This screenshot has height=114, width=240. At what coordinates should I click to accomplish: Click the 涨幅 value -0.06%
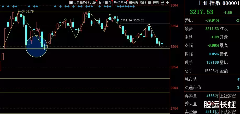click(213, 46)
